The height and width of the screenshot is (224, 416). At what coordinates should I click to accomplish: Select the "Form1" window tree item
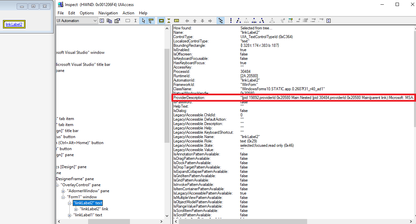click(82, 197)
